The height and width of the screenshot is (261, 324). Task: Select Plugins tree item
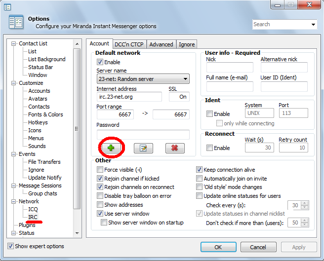pyautogui.click(x=27, y=225)
